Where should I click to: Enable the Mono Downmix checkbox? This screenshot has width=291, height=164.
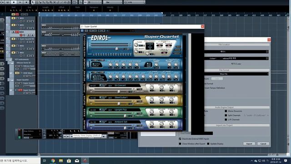click(x=226, y=111)
